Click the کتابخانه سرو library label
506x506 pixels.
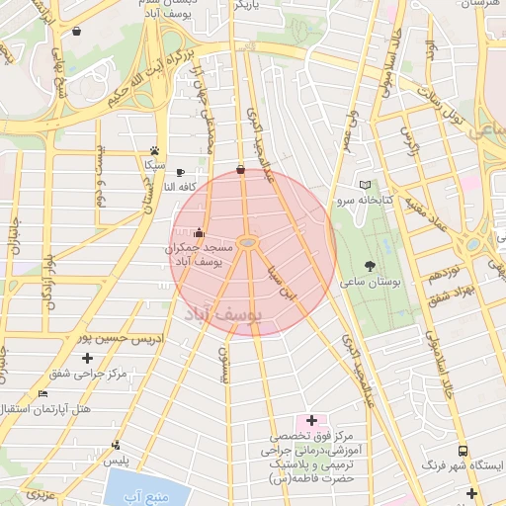click(x=366, y=200)
